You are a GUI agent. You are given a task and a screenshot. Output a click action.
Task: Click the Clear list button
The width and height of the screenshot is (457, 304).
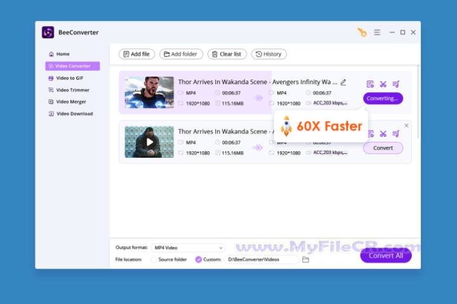(227, 54)
